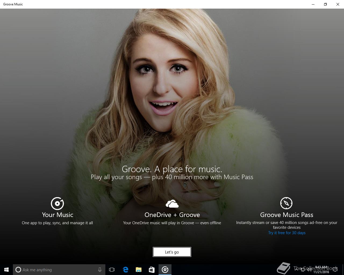The width and height of the screenshot is (344, 275).
Task: Open File Explorer from the taskbar
Action: [139, 270]
